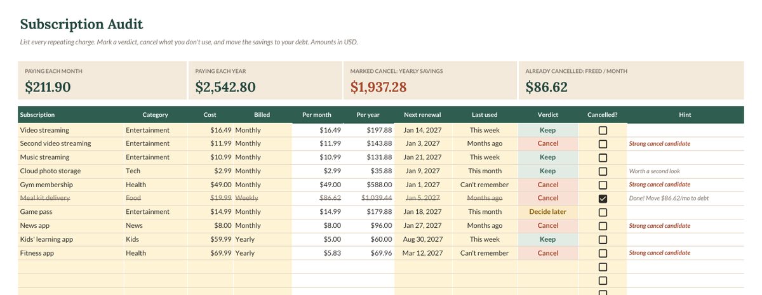Select the Kids' learning app name cell
762x295 pixels.
coord(71,240)
